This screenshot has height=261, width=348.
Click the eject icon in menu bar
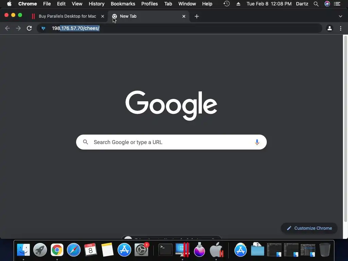click(x=238, y=4)
